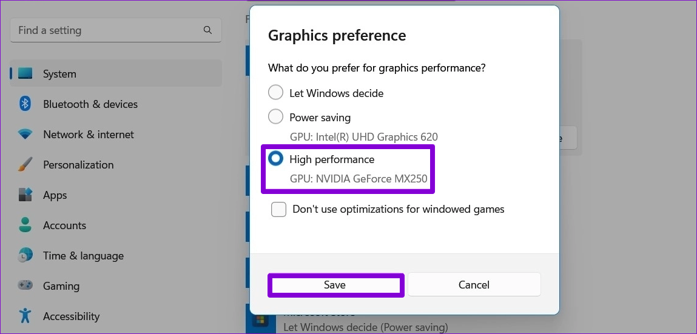Cancel the Graphics preference dialog
Image resolution: width=697 pixels, height=334 pixels.
(474, 285)
